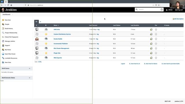Expand the Build Executor Status panel

(29, 78)
